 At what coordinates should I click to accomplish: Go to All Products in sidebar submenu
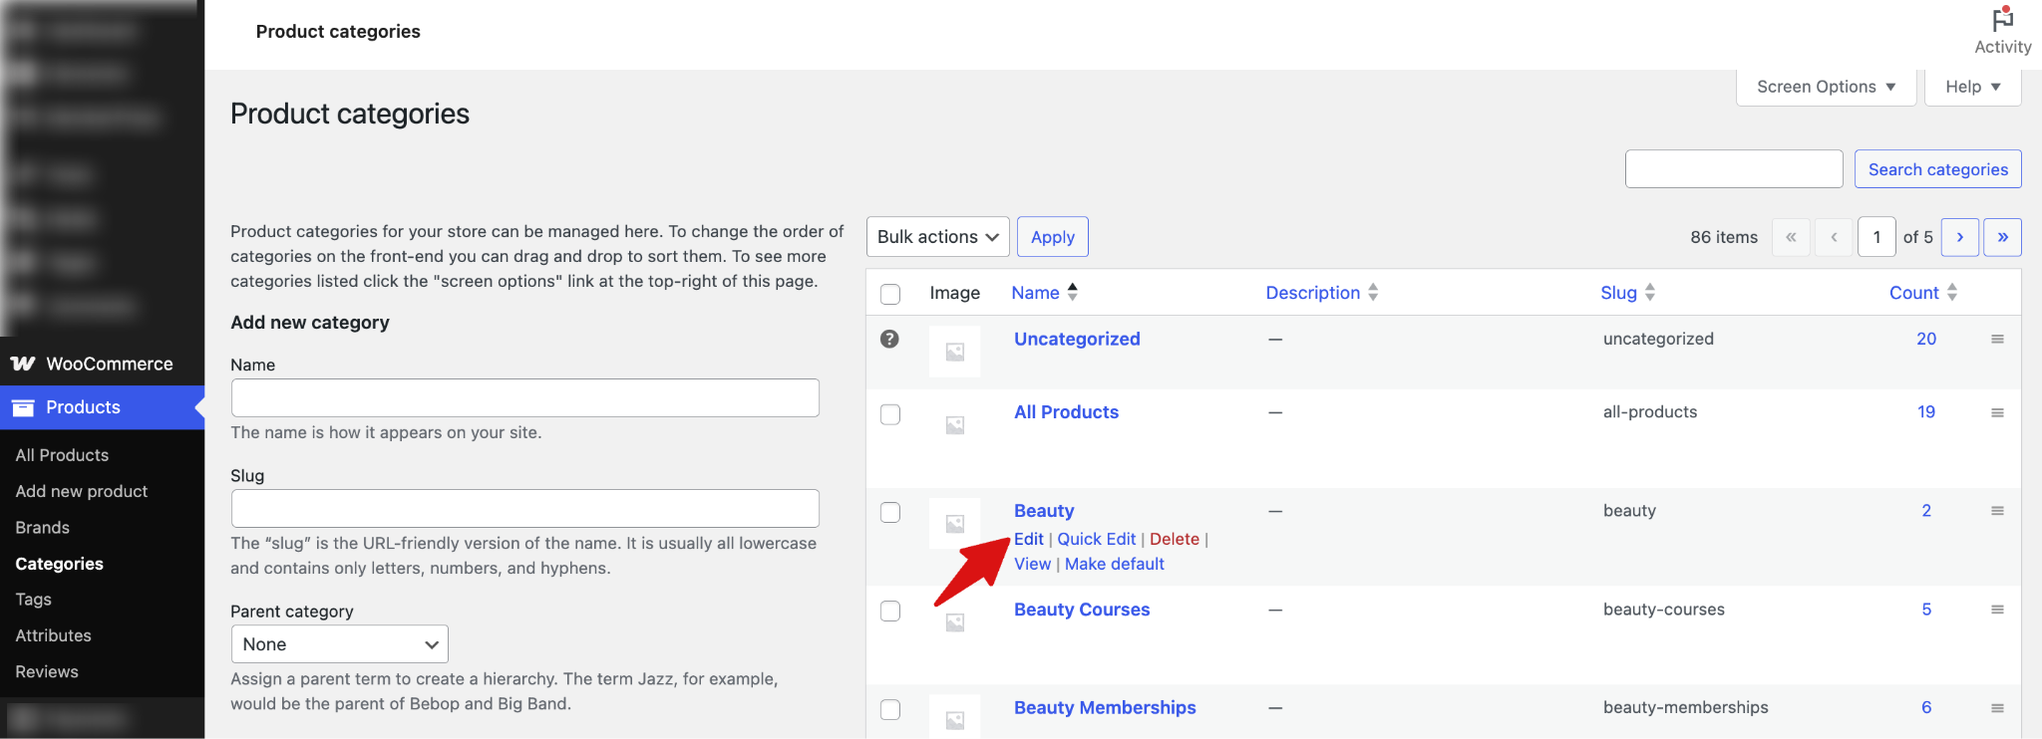tap(62, 455)
